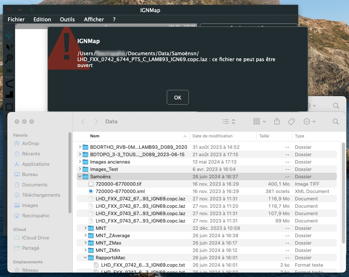Open the more actions (ellipsis) dropdown
This screenshot has height=277, width=349.
coord(309,122)
